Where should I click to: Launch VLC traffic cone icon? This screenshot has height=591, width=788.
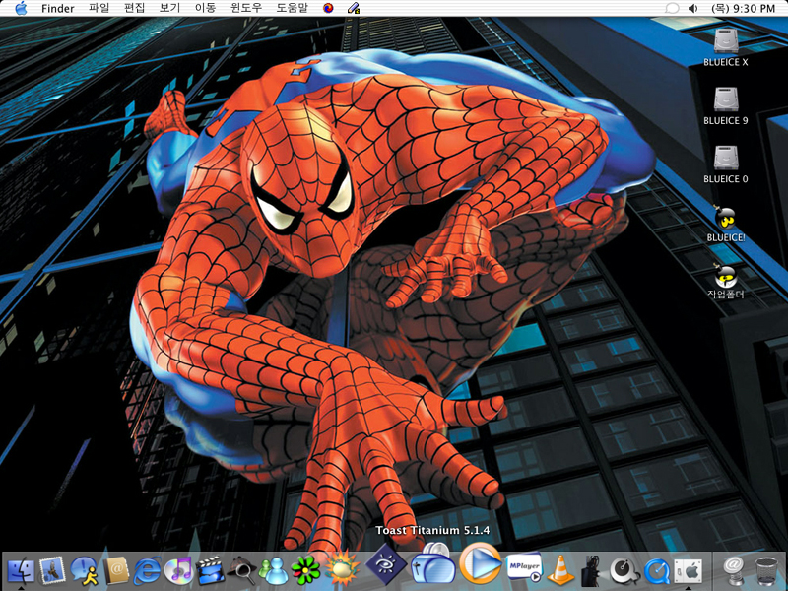click(x=561, y=569)
